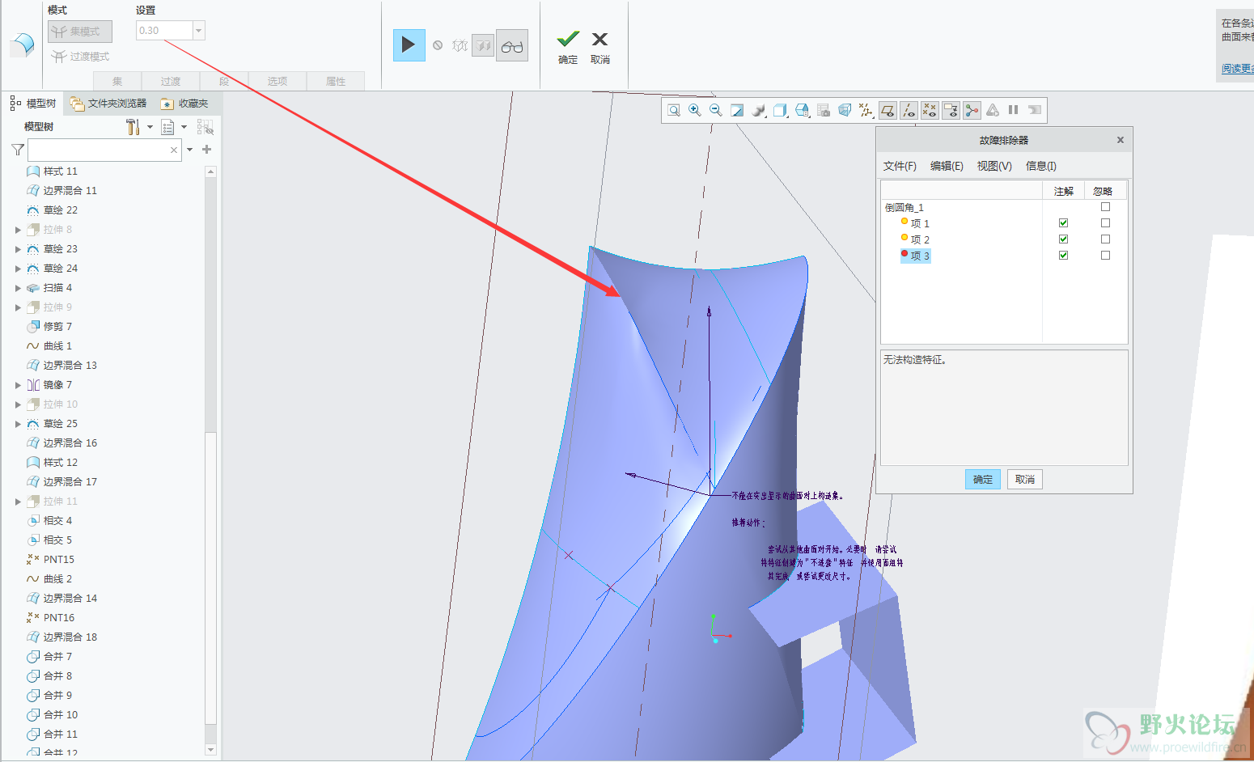
Task: Click X 取消 in dashboard
Action: 600,47
